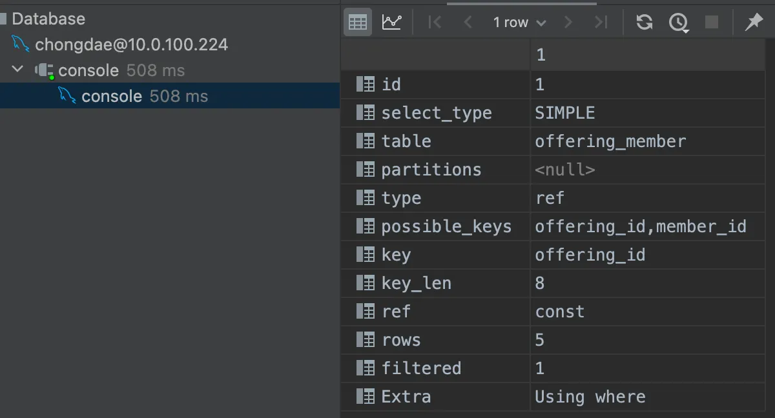The height and width of the screenshot is (418, 775).
Task: Open auto-refresh clock settings
Action: point(678,23)
